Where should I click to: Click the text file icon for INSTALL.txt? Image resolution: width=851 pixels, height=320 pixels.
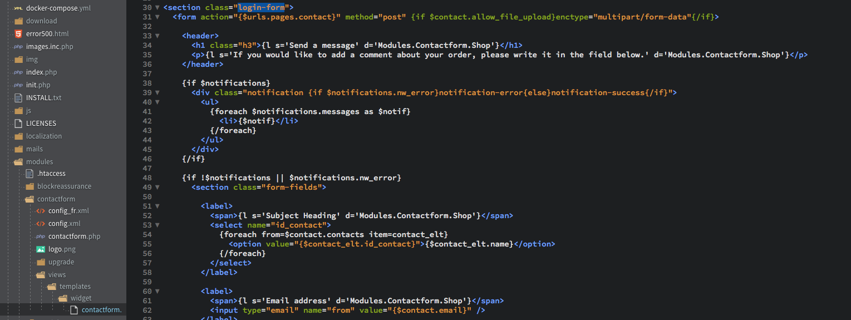click(18, 98)
